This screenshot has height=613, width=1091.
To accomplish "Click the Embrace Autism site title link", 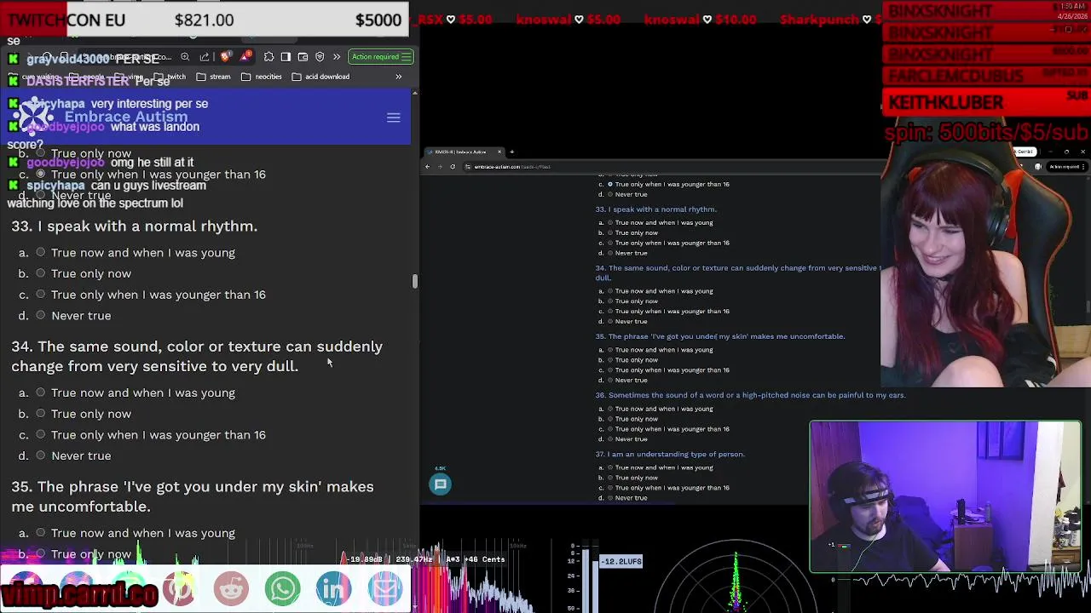I will point(125,117).
